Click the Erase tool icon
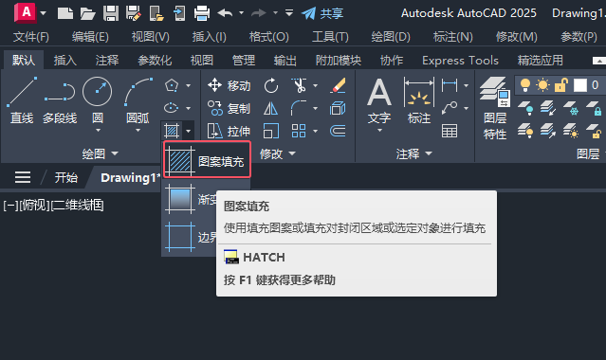 point(339,85)
